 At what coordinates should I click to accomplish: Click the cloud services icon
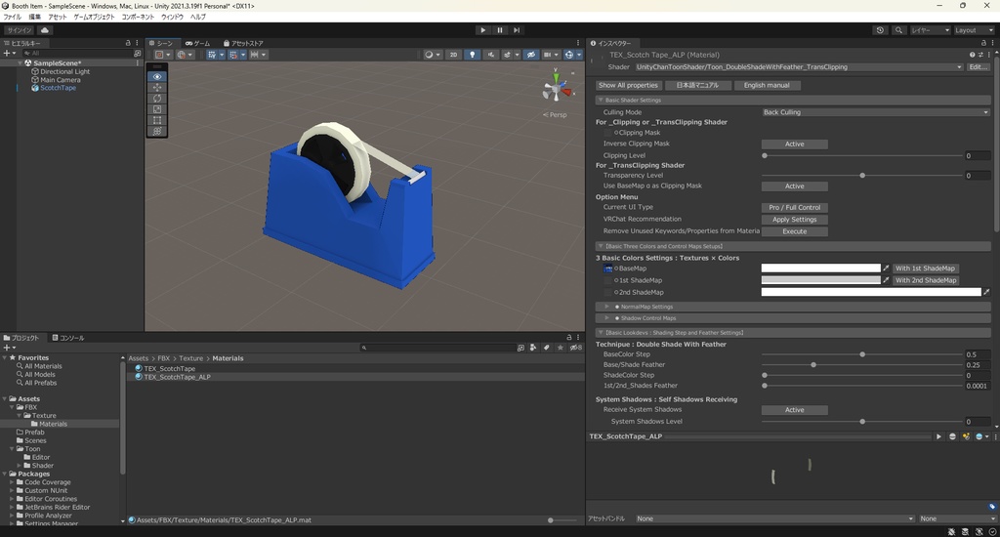pos(45,30)
